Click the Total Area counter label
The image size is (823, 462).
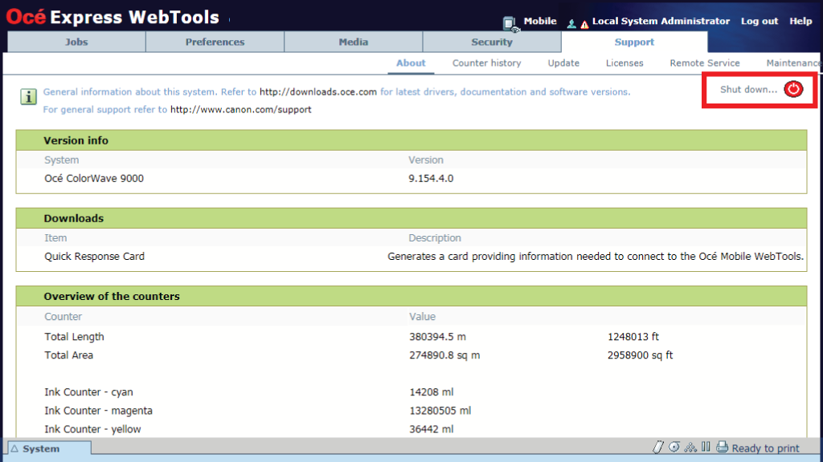click(69, 355)
